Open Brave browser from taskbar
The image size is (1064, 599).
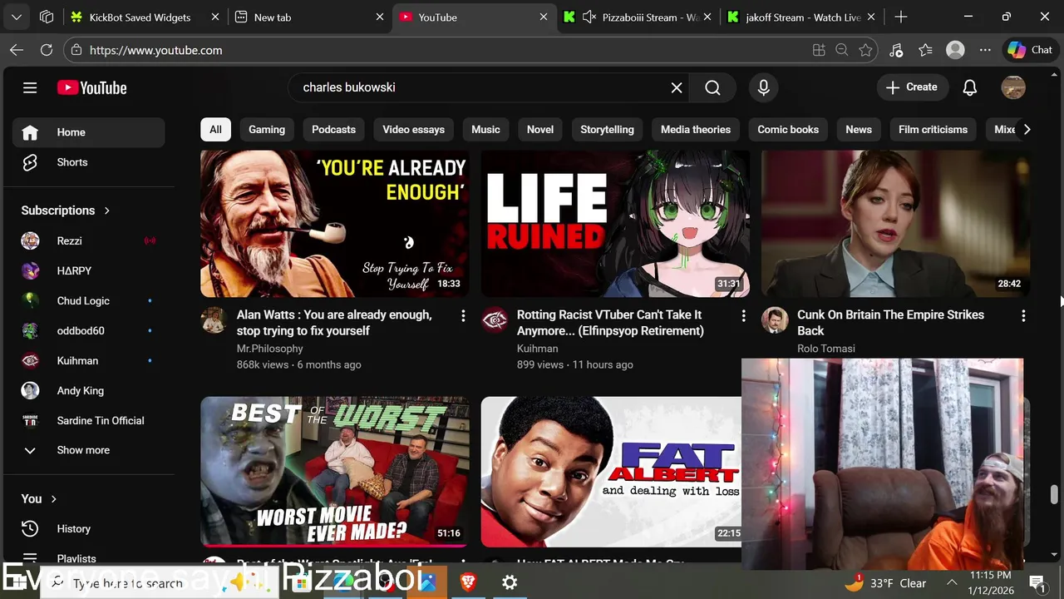(x=468, y=582)
